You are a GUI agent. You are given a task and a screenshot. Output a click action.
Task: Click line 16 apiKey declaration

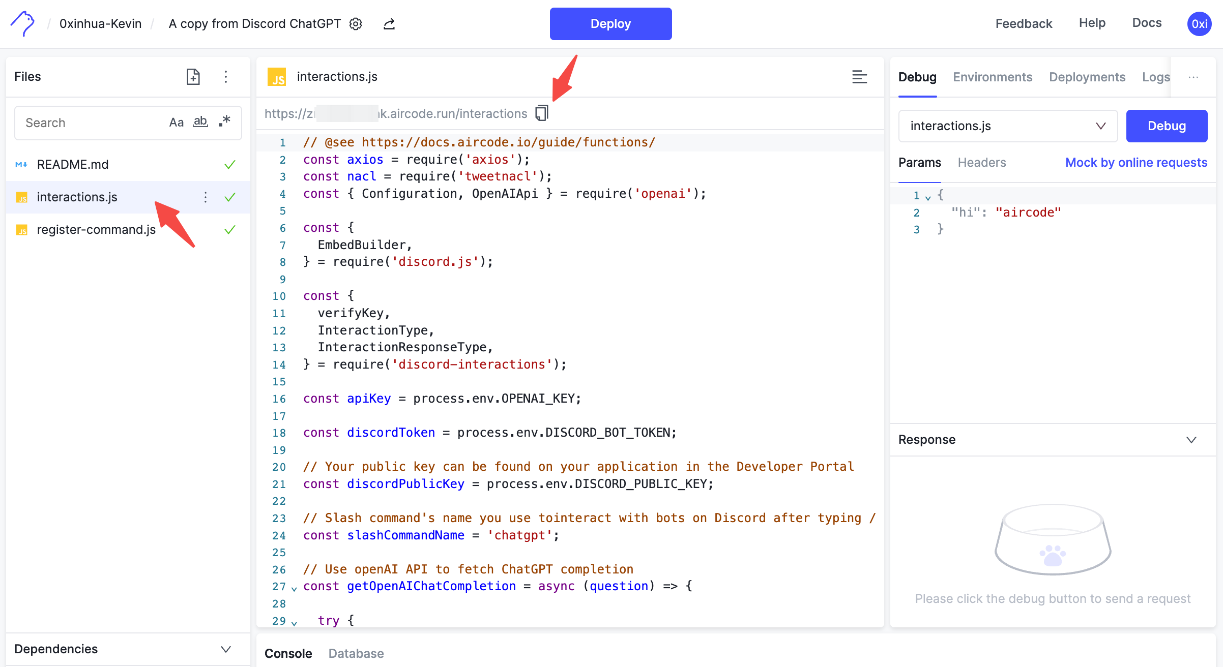click(442, 399)
